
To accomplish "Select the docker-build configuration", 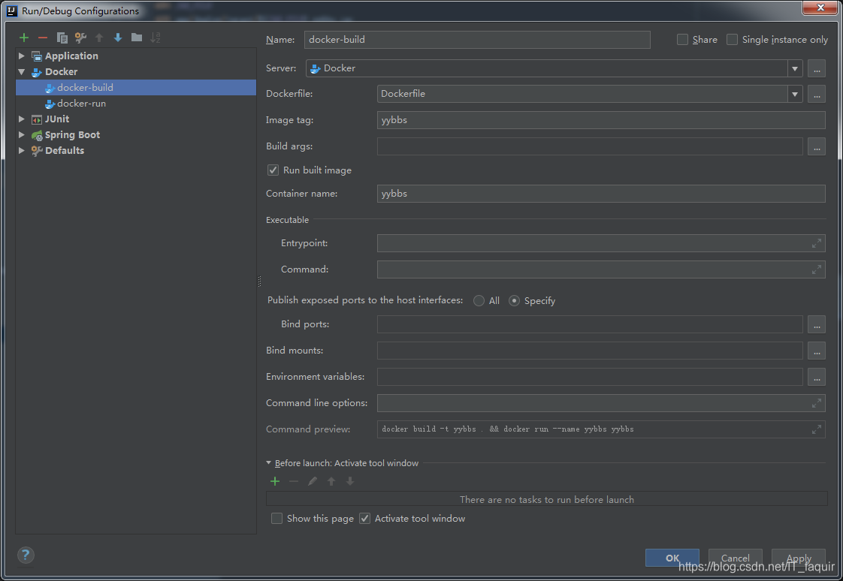I will coord(136,88).
